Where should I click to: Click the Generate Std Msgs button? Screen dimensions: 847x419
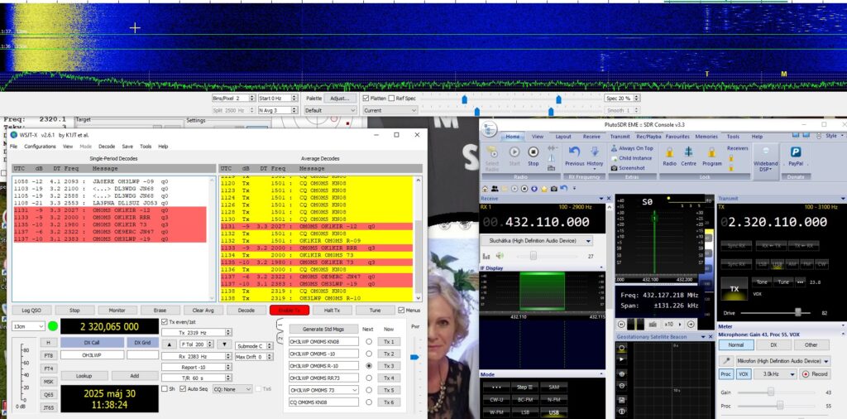pos(323,329)
